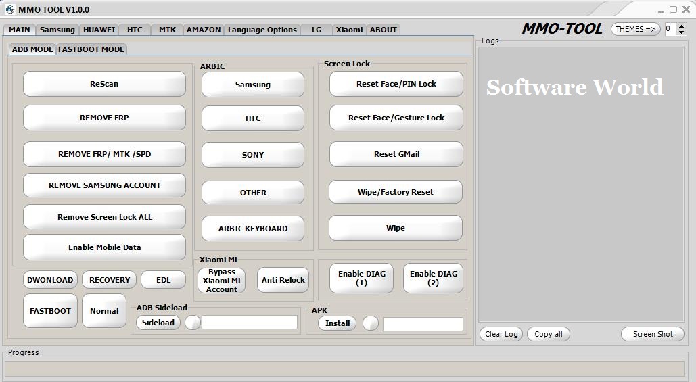Image resolution: width=696 pixels, height=382 pixels.
Task: Click the THEMES => button
Action: 635,29
